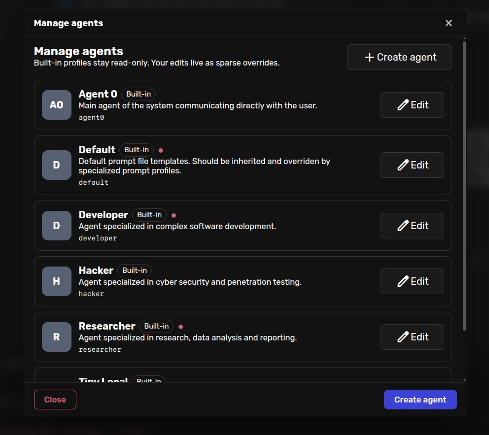Screen dimensions: 489x435
Task: Click the red Close button in footer
Action: click(55, 400)
